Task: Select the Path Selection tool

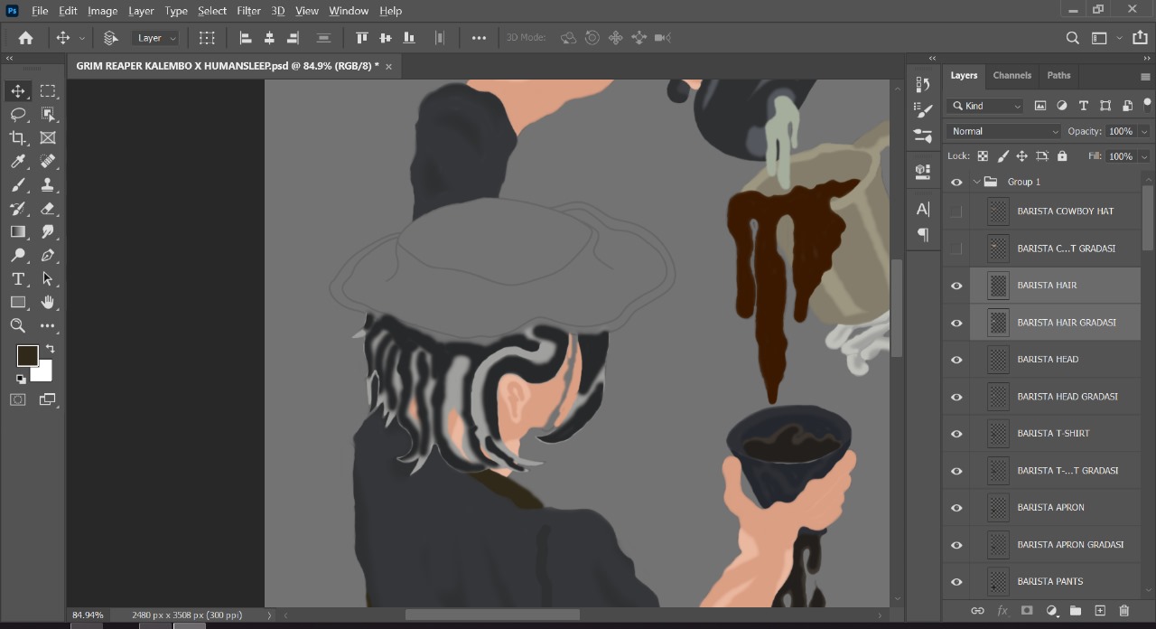Action: [48, 279]
